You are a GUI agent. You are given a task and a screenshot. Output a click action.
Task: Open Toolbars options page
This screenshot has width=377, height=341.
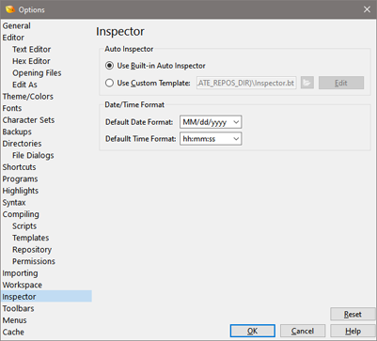pos(18,308)
